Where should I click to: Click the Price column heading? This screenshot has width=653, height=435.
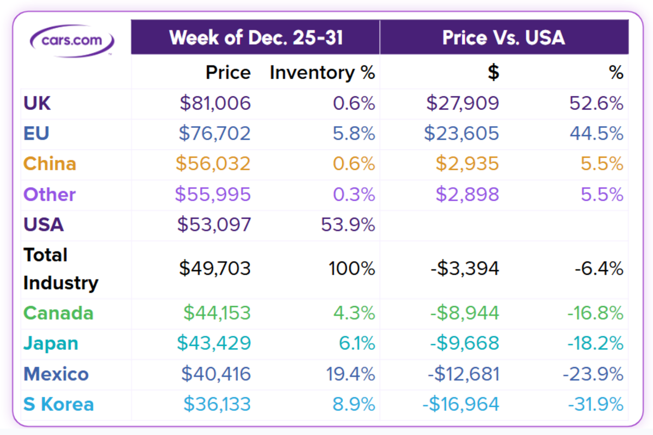pos(228,73)
